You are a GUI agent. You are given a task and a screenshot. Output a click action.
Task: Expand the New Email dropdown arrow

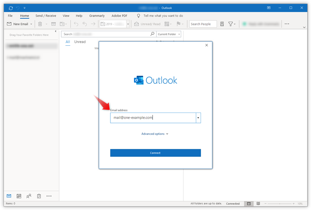pyautogui.click(x=31, y=24)
